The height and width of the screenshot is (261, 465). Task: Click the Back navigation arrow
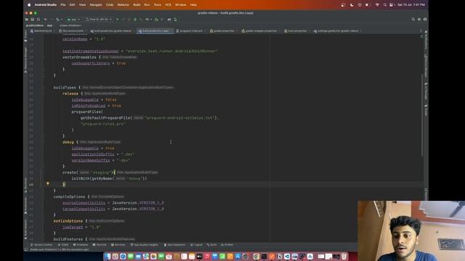click(45, 20)
